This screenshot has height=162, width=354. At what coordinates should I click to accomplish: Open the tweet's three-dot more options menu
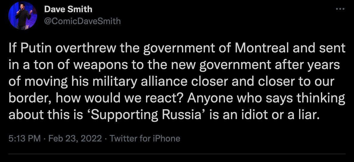(x=340, y=10)
